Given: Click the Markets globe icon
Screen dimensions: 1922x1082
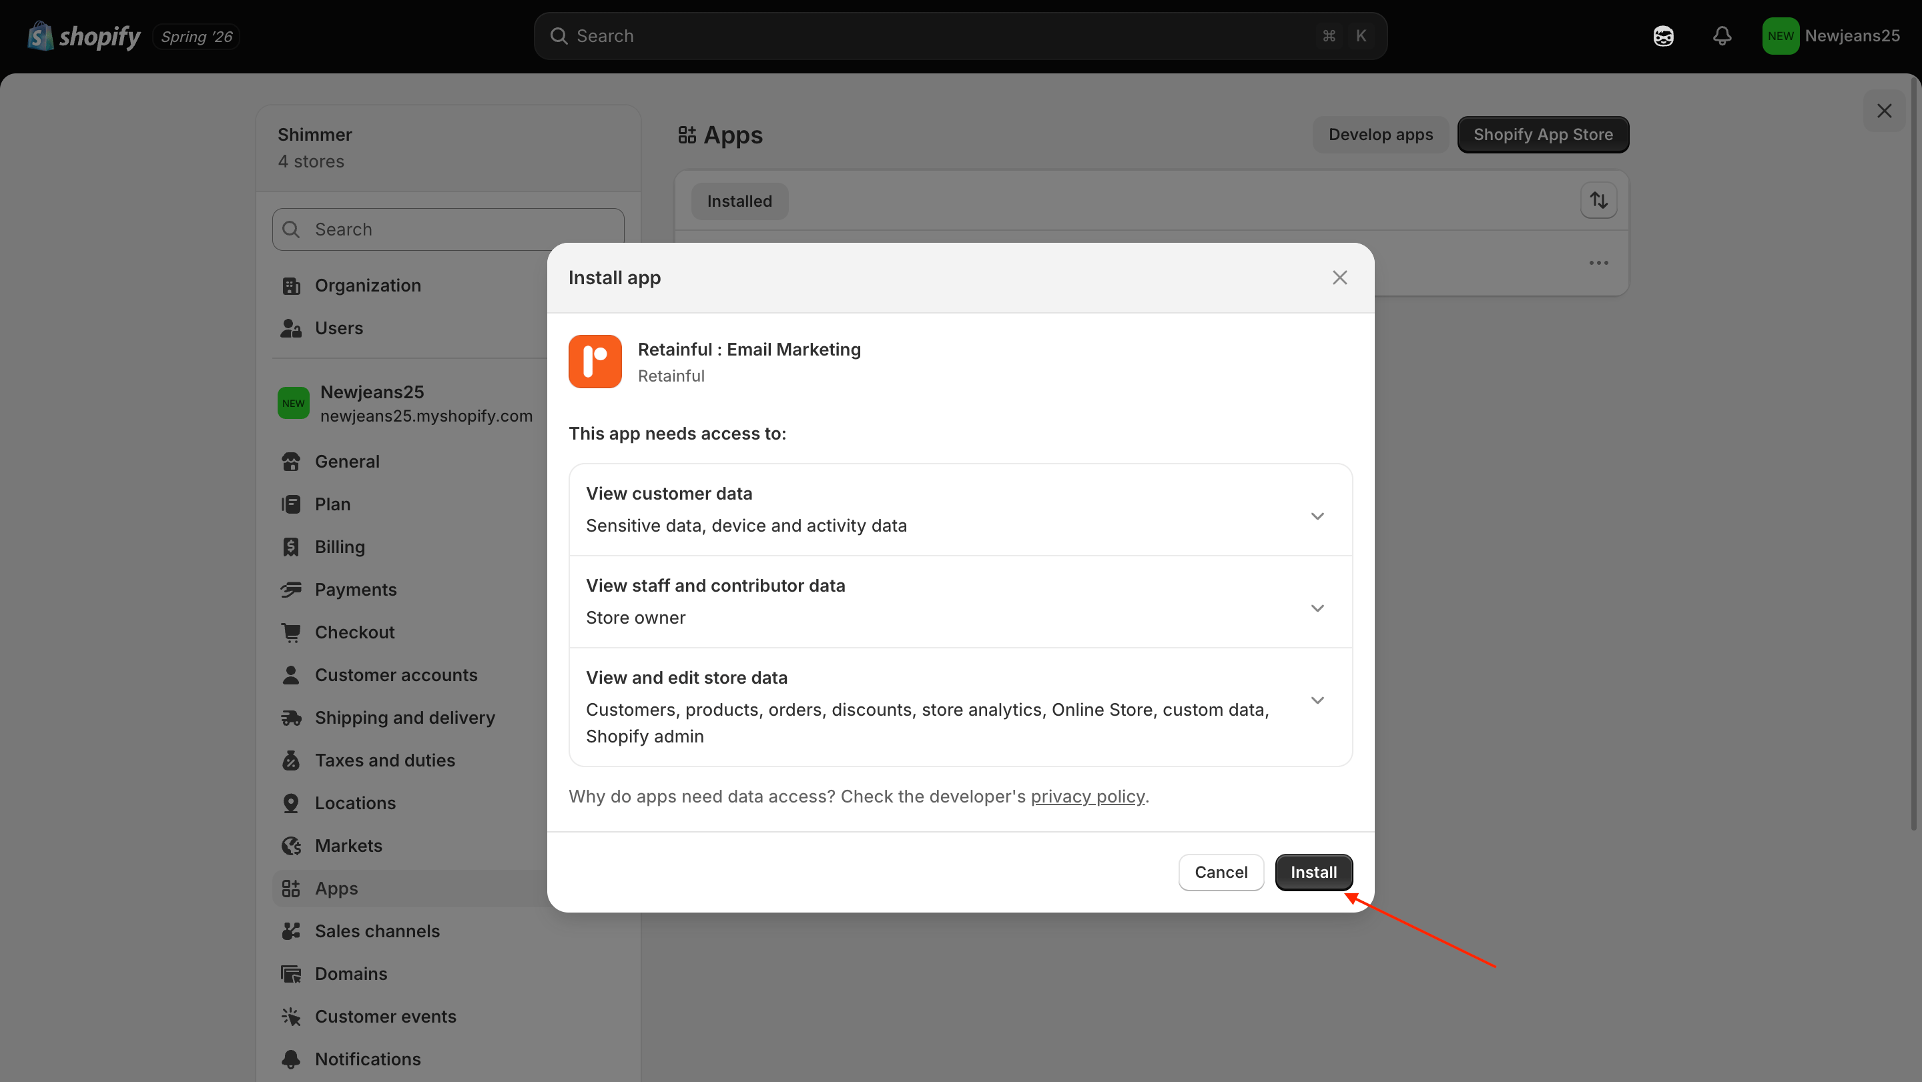Looking at the screenshot, I should pyautogui.click(x=291, y=846).
